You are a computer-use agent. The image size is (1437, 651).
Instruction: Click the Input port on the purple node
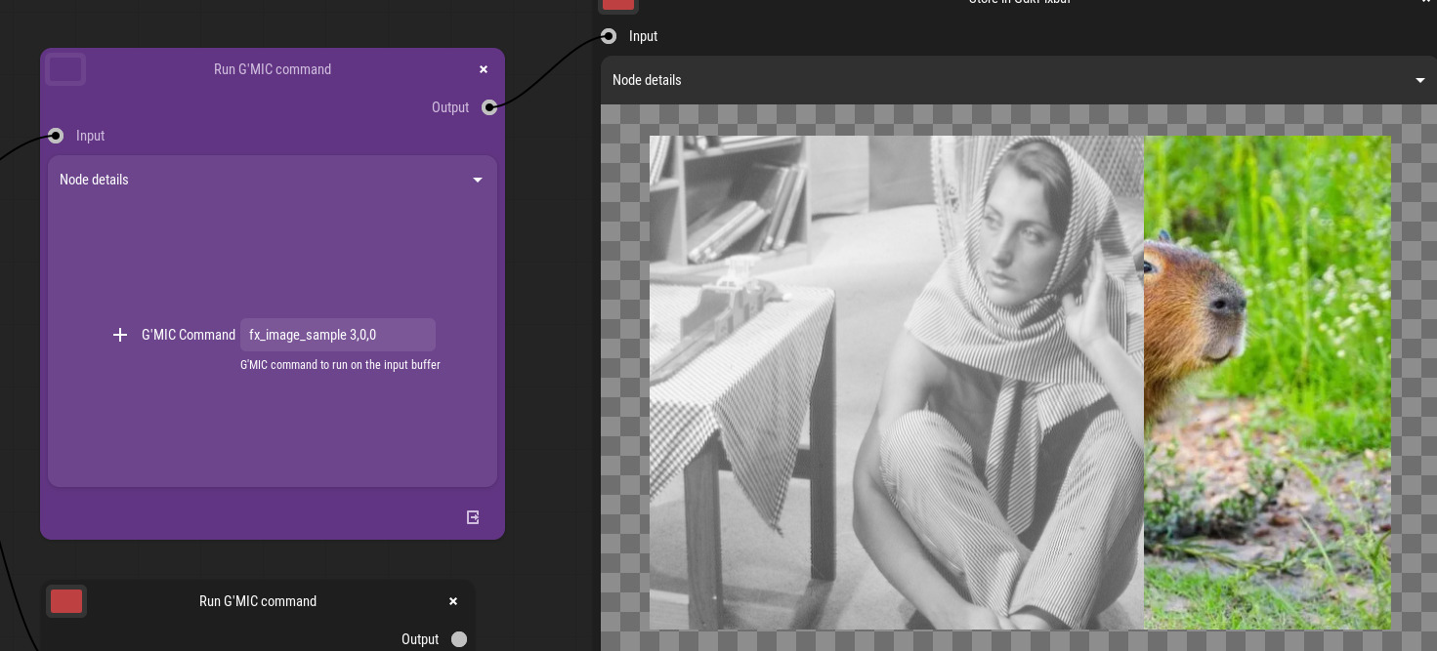tap(56, 136)
